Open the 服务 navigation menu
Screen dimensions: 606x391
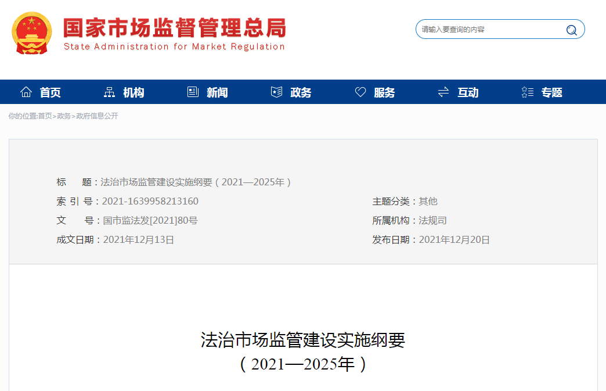(384, 92)
